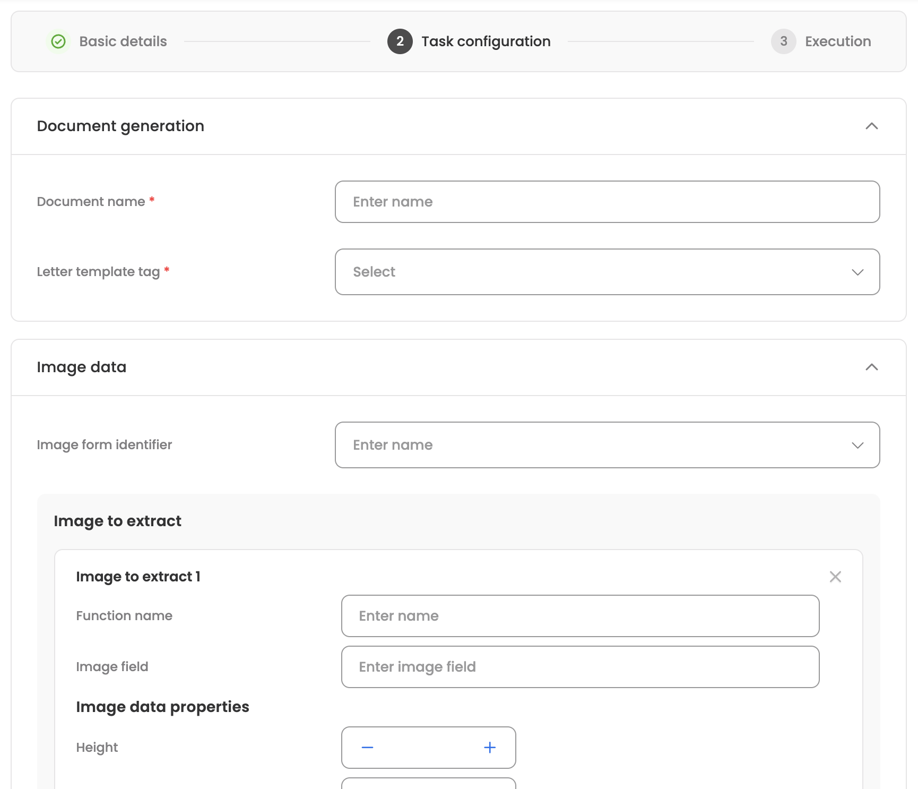Select the Task configuration step
Screen dimensions: 918x789
(x=486, y=41)
